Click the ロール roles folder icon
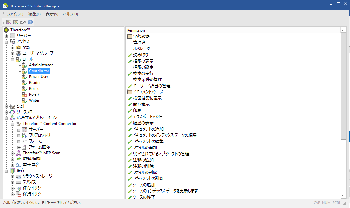The image size is (350, 208). [19, 59]
